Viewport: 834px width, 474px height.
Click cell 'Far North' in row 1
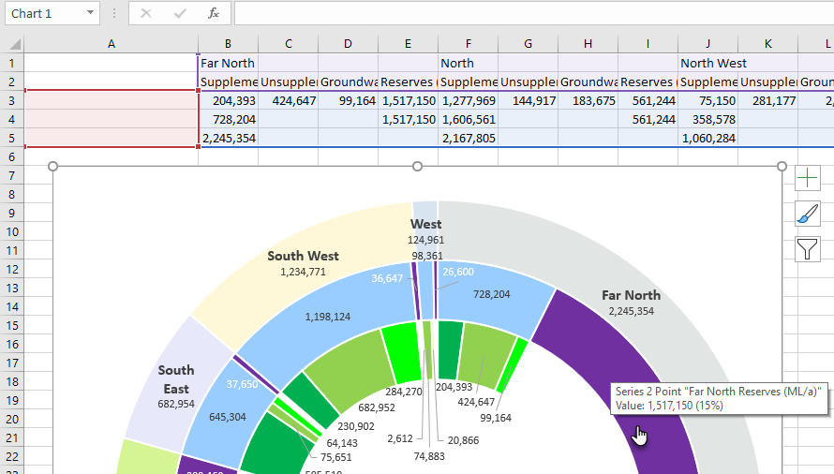tap(229, 64)
